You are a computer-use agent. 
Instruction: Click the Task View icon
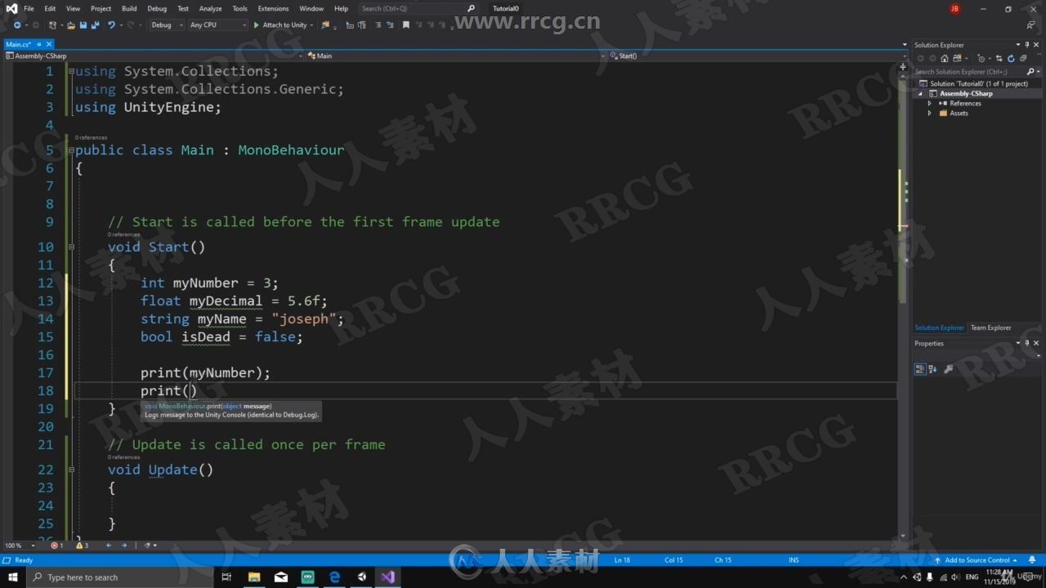click(227, 577)
